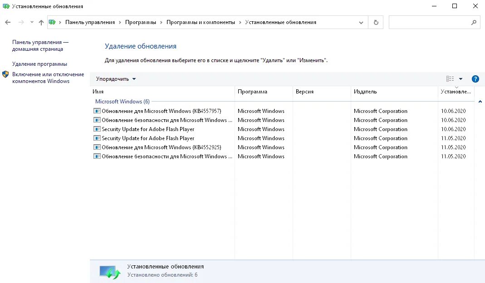The image size is (485, 283).
Task: Select update KB4552925 row
Action: pos(282,147)
